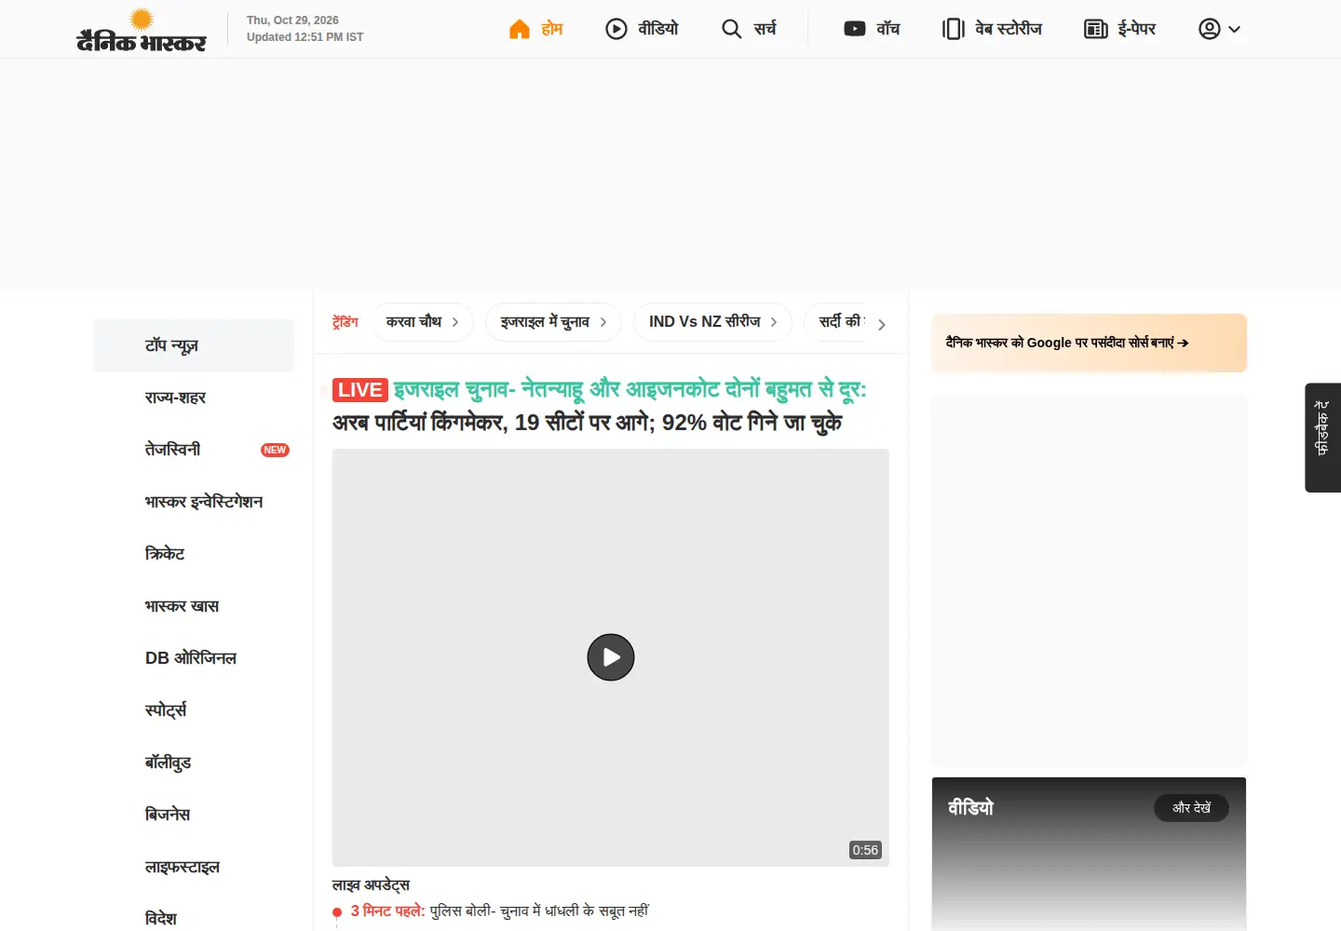1341x931 pixels.
Task: Click the वेब स्टोरीज icon
Action: tap(954, 29)
